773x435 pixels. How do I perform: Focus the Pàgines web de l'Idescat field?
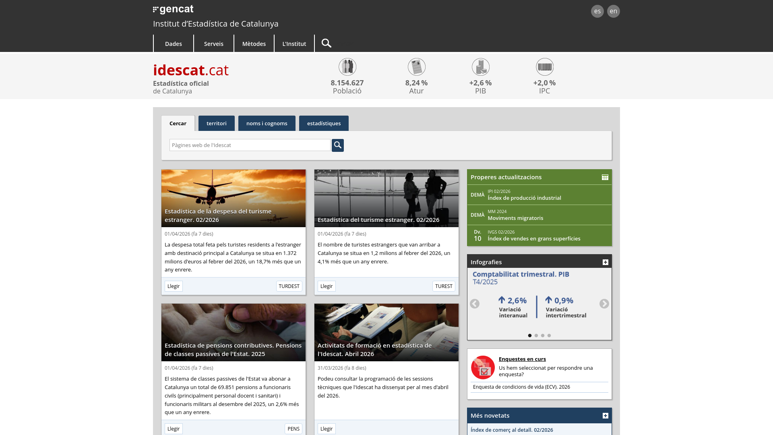250,145
